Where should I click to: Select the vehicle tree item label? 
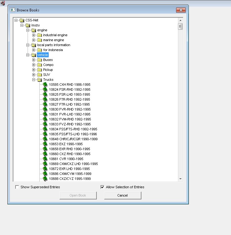42,55
